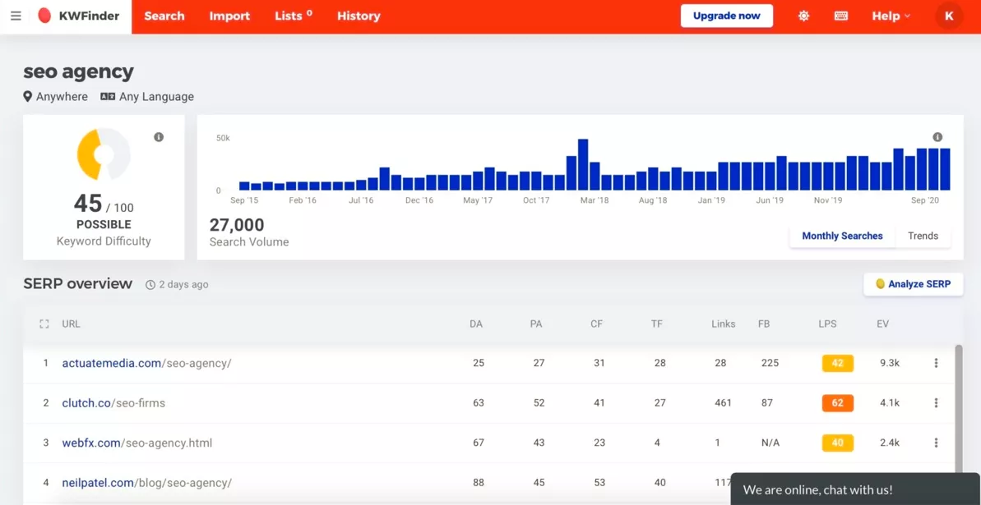Switch to Trends view
Screen dimensions: 981x505
(x=923, y=236)
